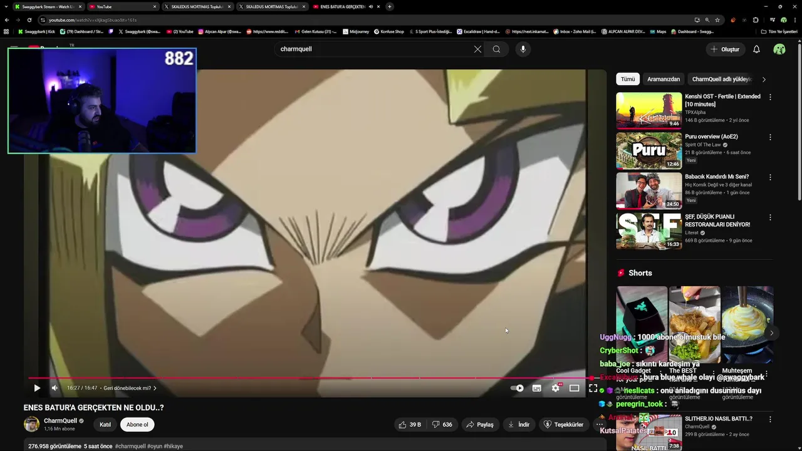
Task: Expand chapter 'Geri dönebilecek mi?' chevron
Action: tap(155, 388)
